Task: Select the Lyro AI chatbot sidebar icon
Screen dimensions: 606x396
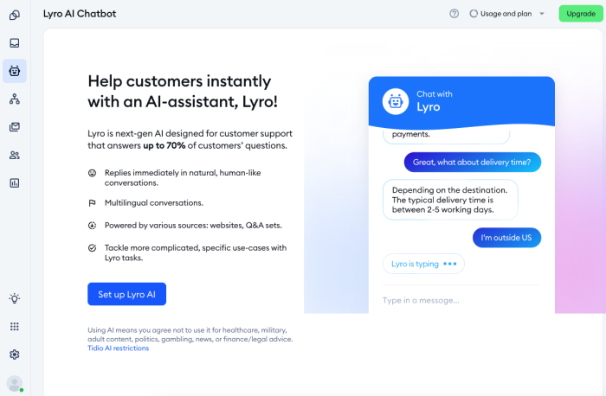Action: 15,71
